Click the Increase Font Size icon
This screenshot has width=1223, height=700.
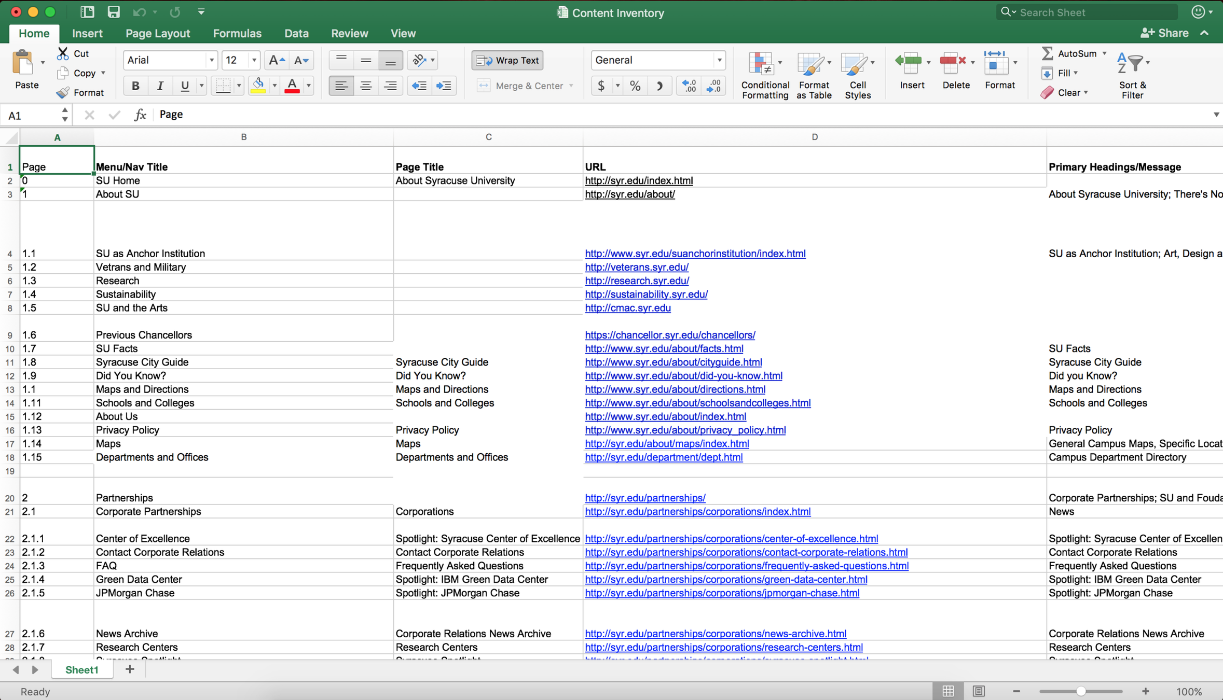(276, 60)
